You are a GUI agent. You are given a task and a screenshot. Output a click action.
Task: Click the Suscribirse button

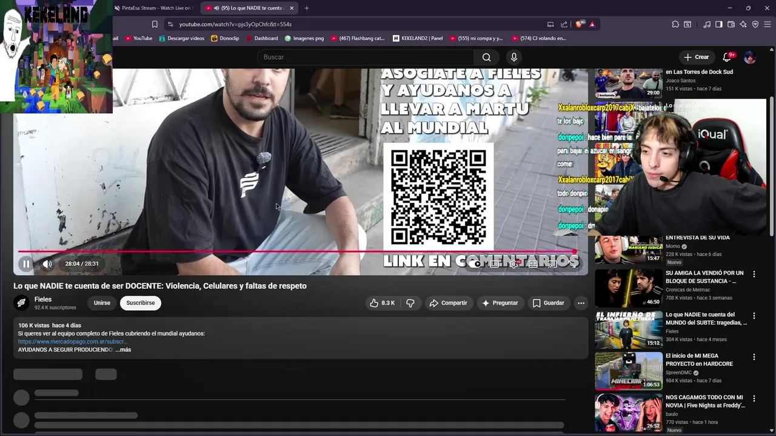pos(141,303)
